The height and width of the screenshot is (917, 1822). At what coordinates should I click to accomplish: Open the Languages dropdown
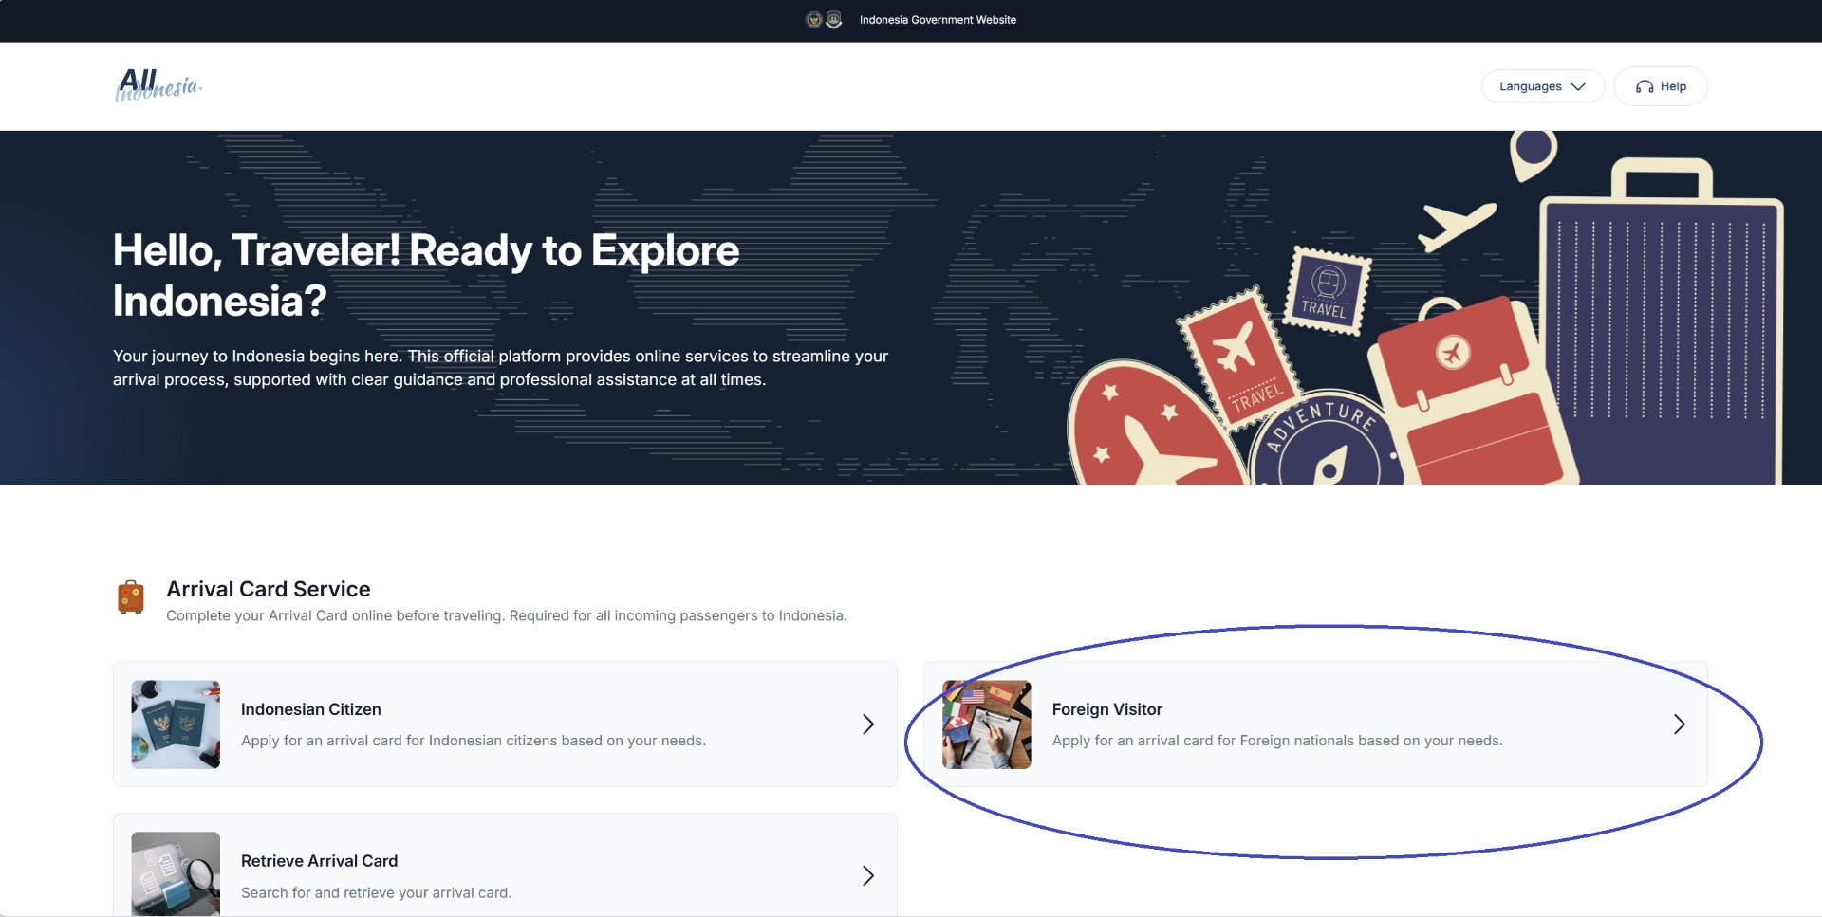pos(1542,86)
